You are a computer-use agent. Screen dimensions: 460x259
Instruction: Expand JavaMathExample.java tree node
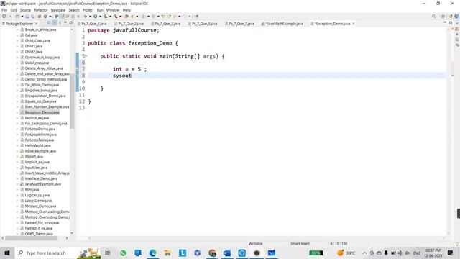tap(17, 184)
